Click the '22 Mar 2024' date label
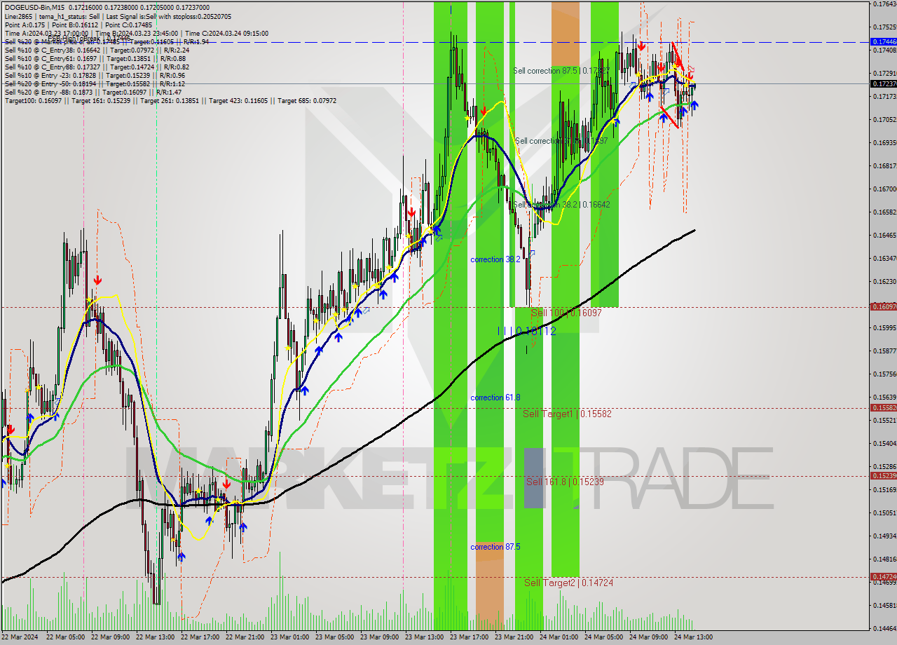The height and width of the screenshot is (645, 897). 20,637
